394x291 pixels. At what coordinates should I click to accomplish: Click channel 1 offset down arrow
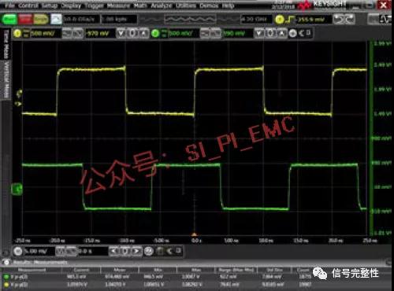coord(121,33)
